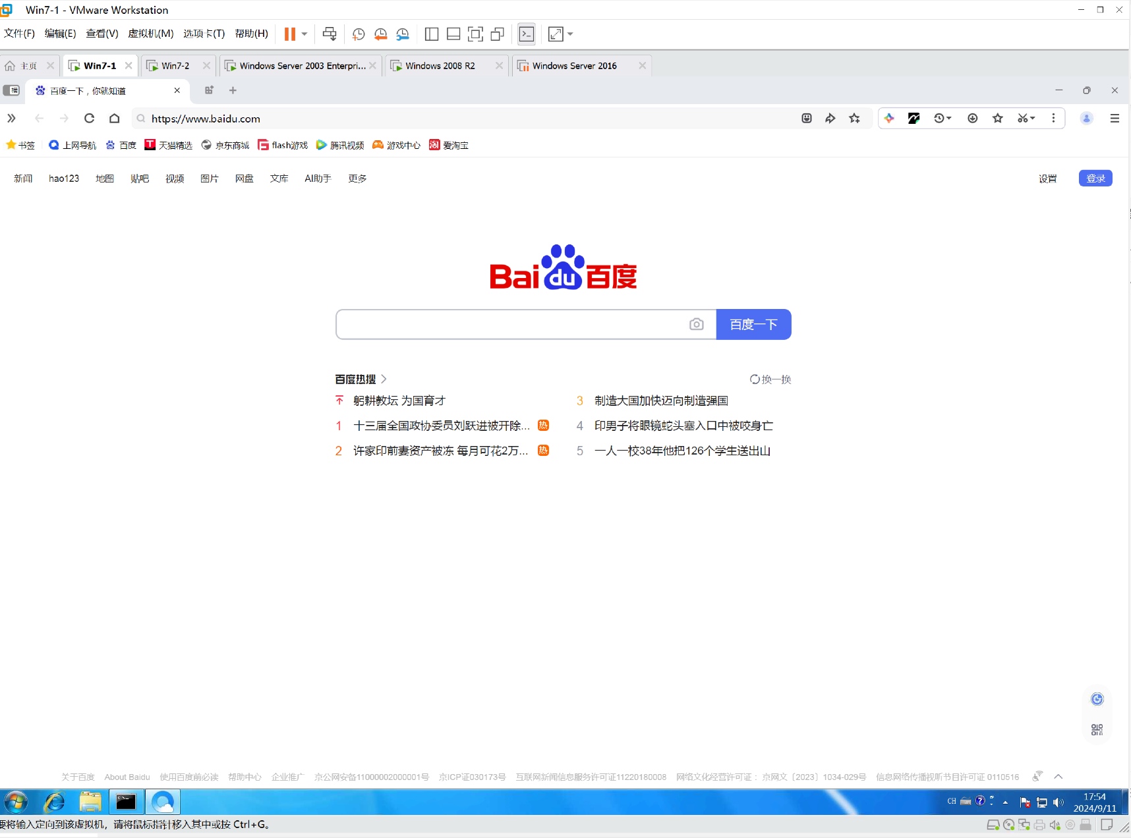Image resolution: width=1131 pixels, height=838 pixels.
Task: Click the 百度一下 search button
Action: 753,324
